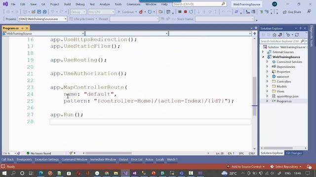The width and height of the screenshot is (316, 177).
Task: Open the Thread dropdown
Action: coord(134,19)
